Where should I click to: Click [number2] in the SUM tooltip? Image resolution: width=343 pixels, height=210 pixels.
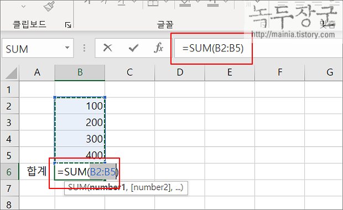(x=150, y=187)
